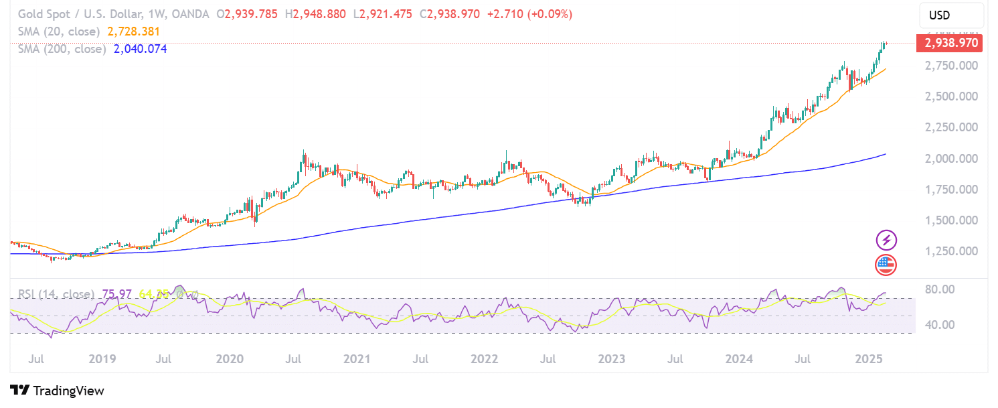
Task: Click the blue SMA value 2,040.074
Action: pyautogui.click(x=139, y=48)
